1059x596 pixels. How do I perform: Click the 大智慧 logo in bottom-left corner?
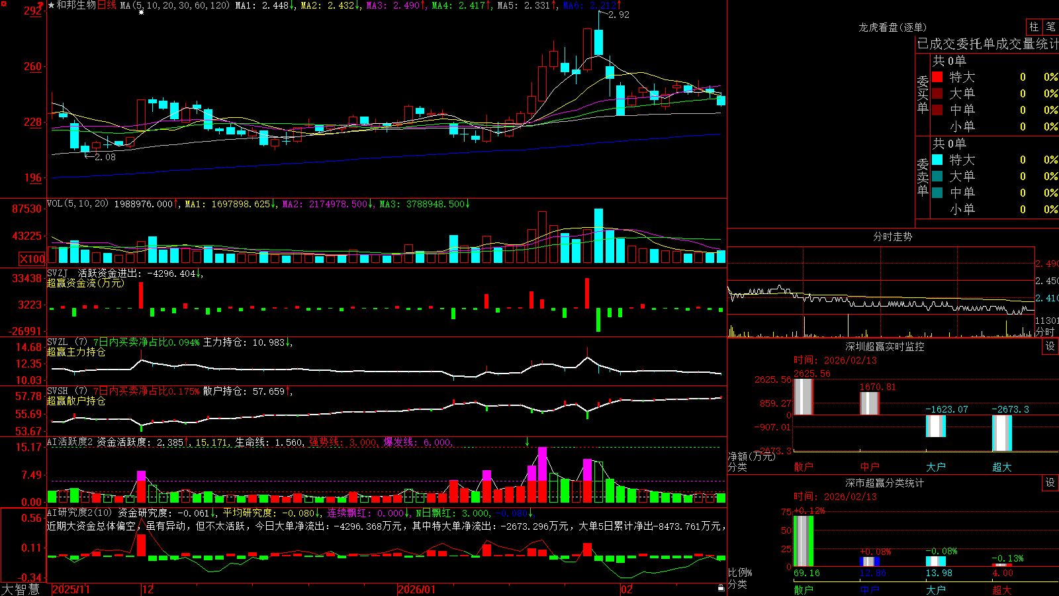tap(21, 589)
